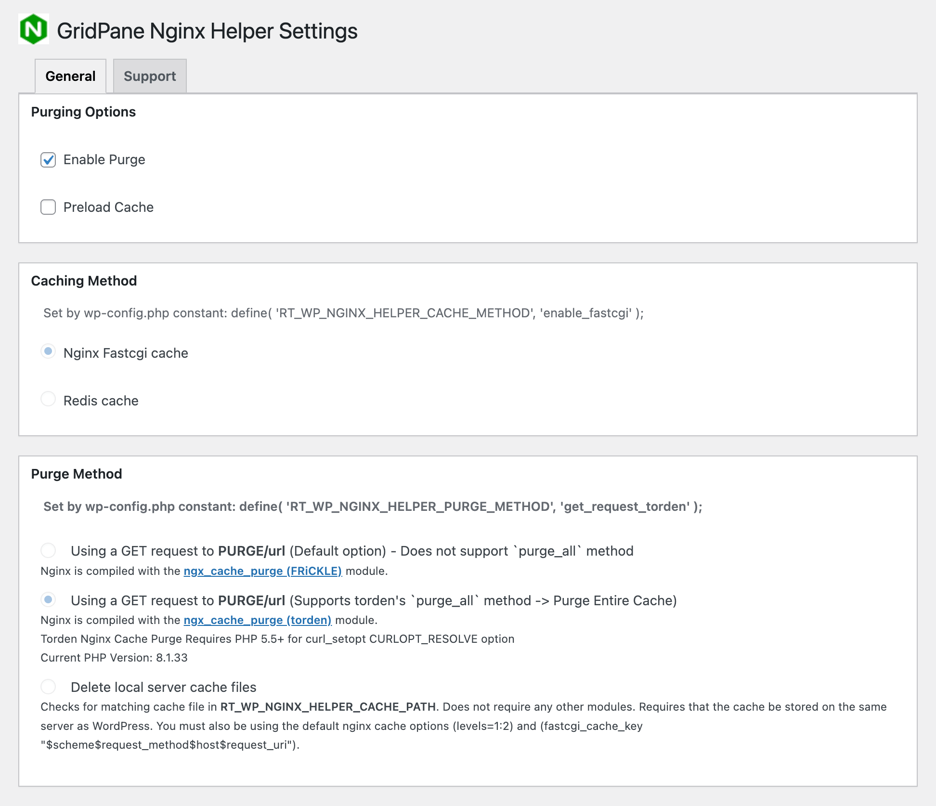Click the Purging Options section heading
This screenshot has height=806, width=936.
coord(83,112)
